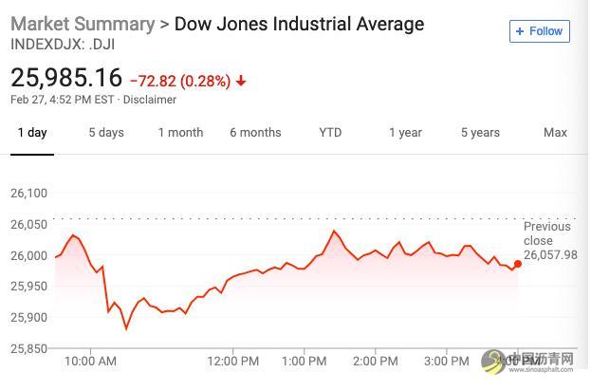The image size is (591, 391).
Task: Select the 6 months tab
Action: click(255, 133)
